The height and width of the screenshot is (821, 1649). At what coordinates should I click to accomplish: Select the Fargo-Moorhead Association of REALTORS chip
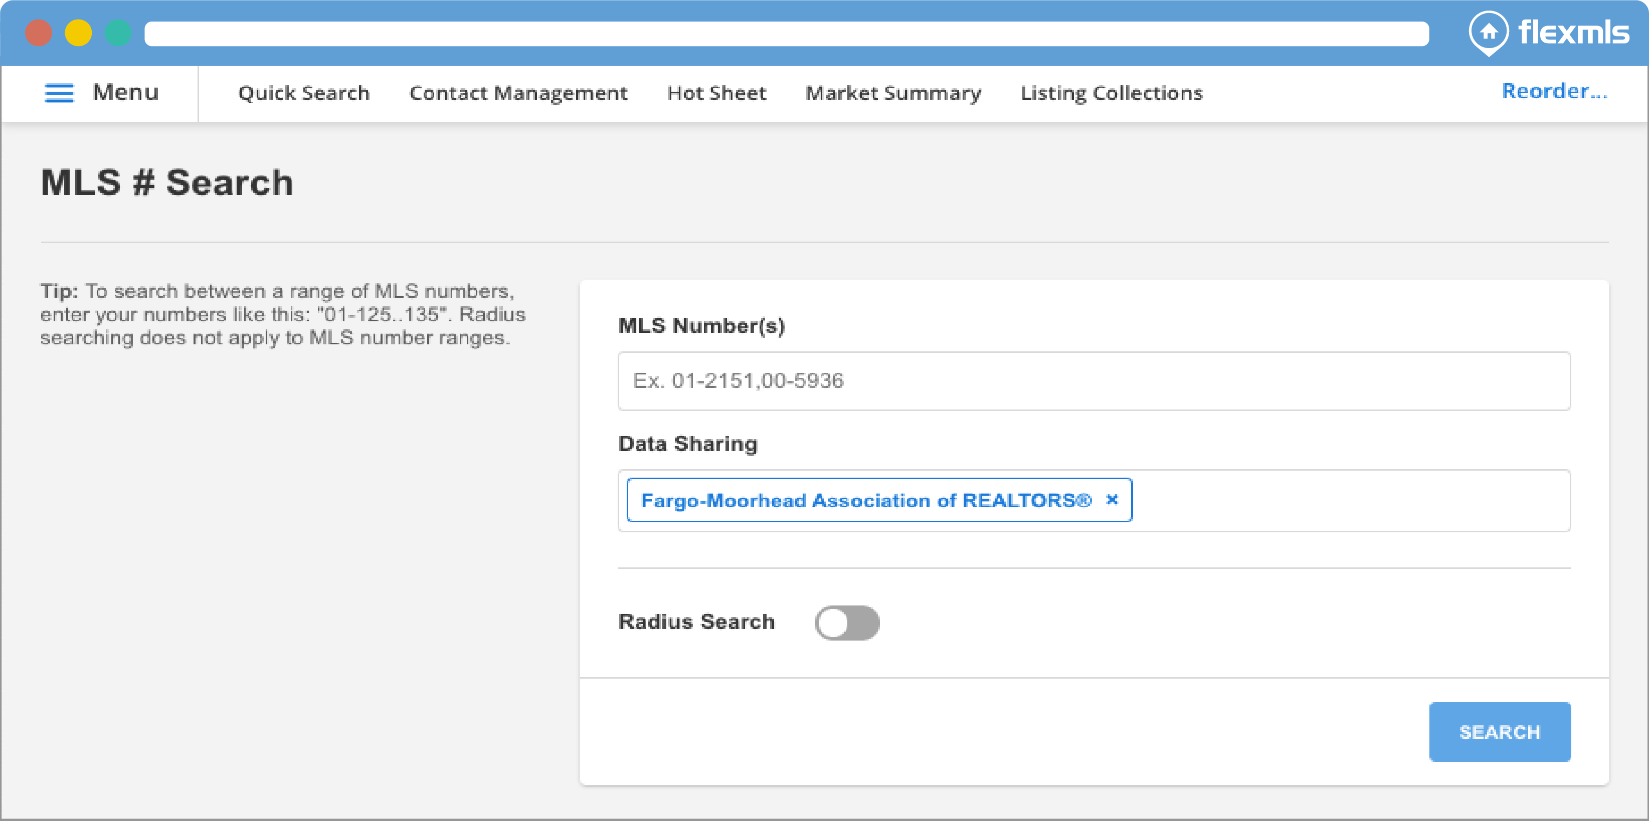pos(865,500)
